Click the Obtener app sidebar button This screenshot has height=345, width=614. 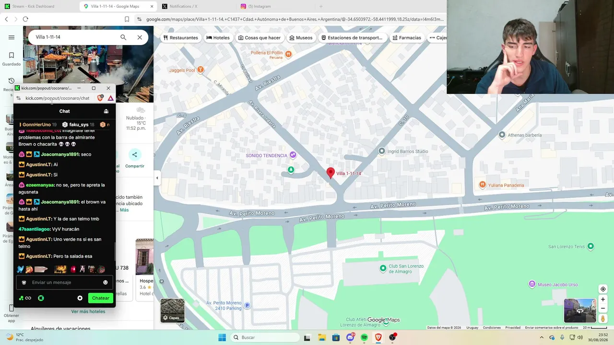click(12, 312)
